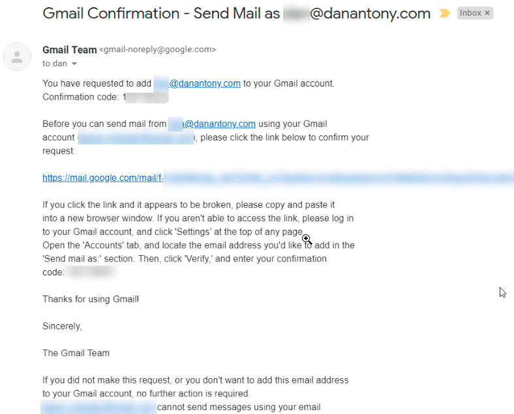Click the yellow importance marker icon

(x=444, y=14)
